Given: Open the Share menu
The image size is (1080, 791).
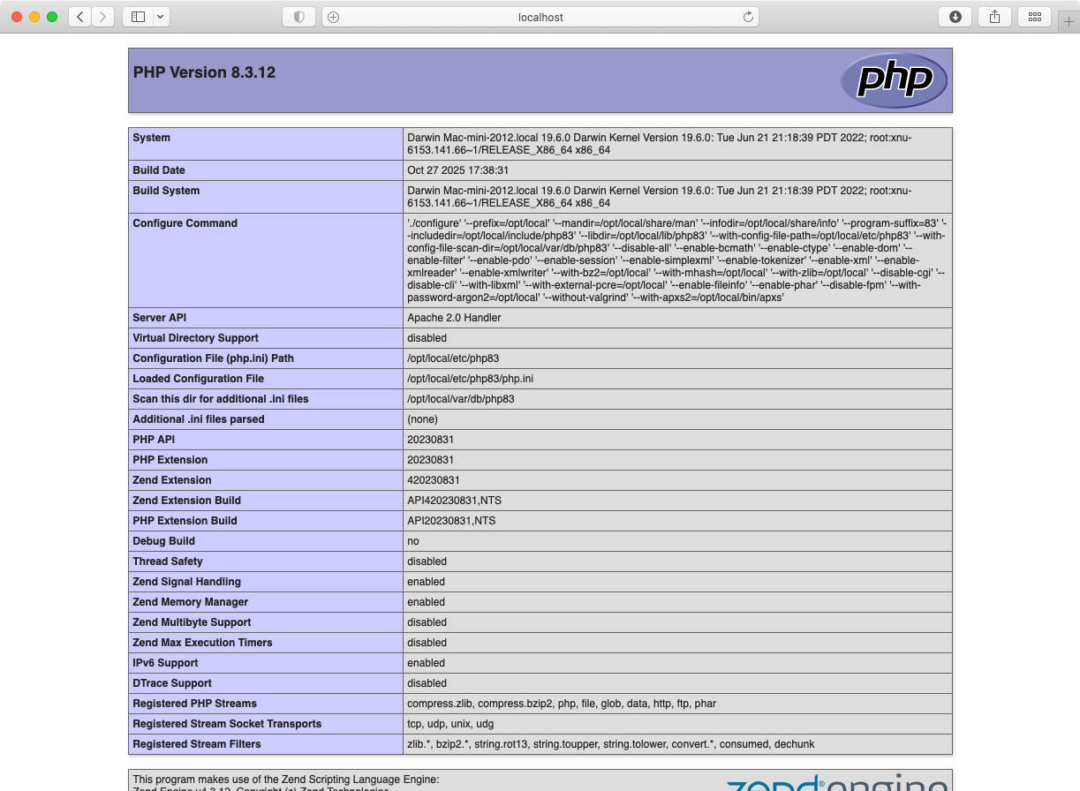Looking at the screenshot, I should 994,17.
